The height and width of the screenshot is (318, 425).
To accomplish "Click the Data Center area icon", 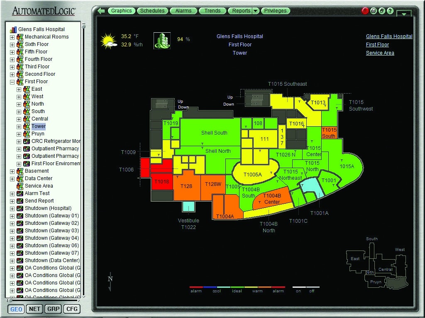I will click(x=20, y=178).
